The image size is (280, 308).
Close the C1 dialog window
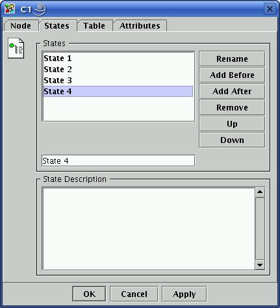[270, 9]
